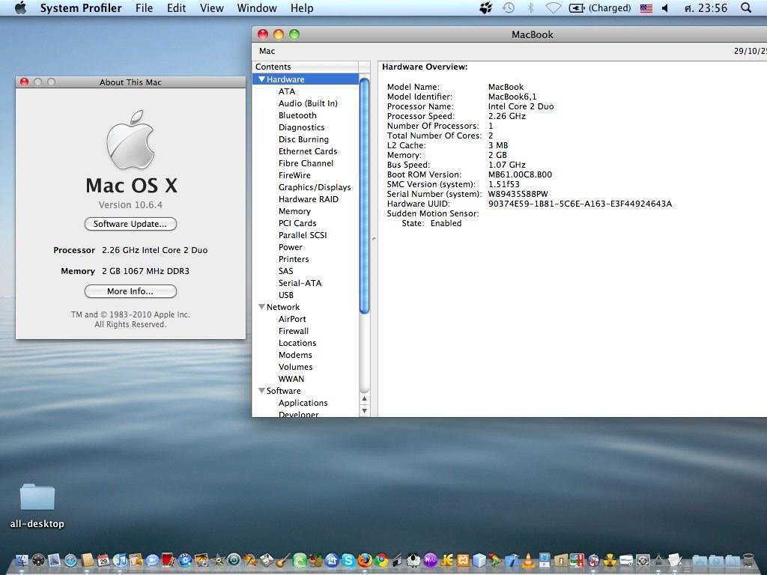Select USB in the hardware list
767x575 pixels.
286,295
